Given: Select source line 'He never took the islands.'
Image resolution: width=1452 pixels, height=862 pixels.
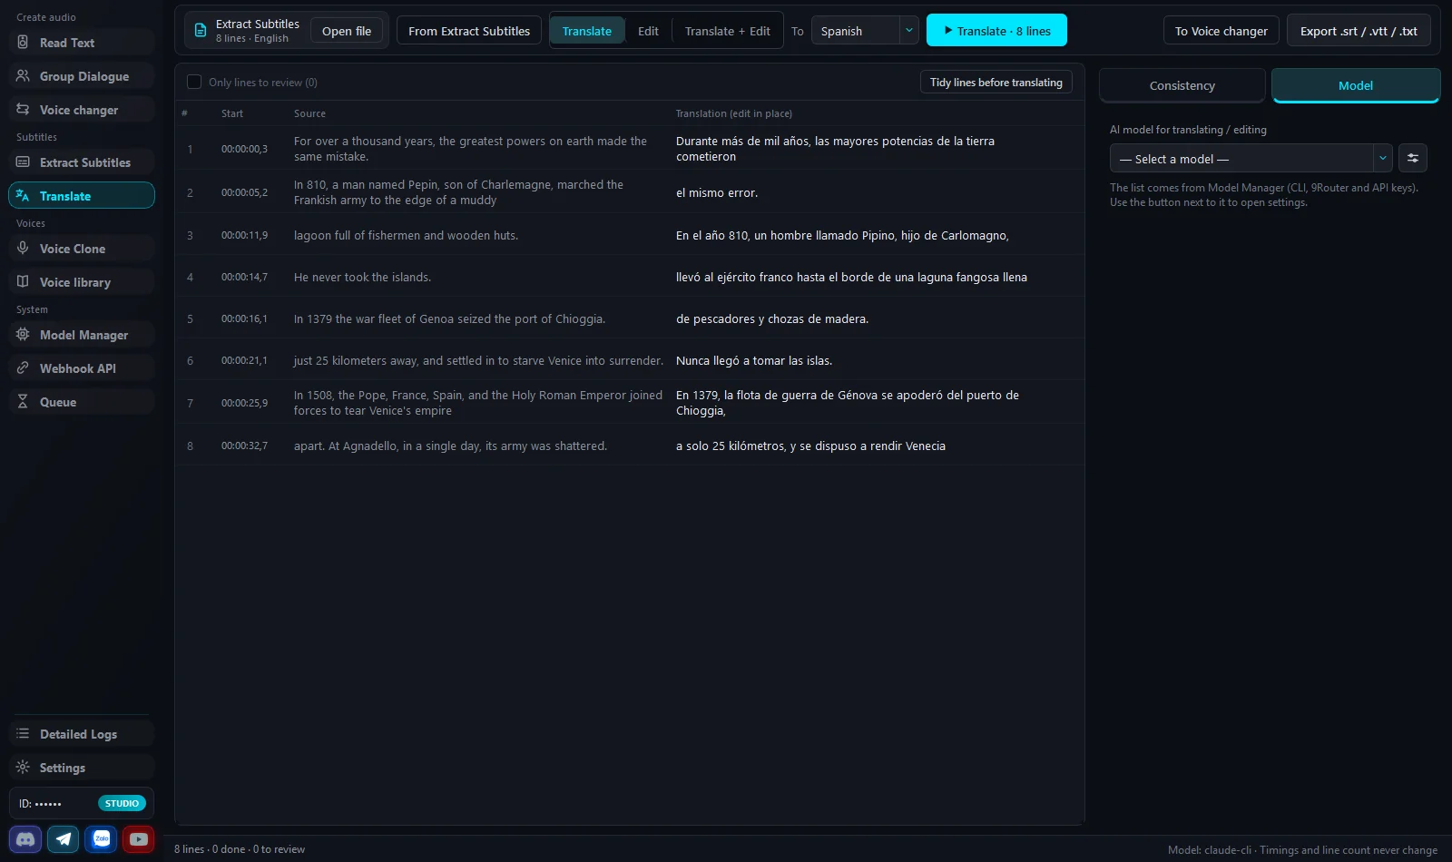Looking at the screenshot, I should tap(362, 278).
